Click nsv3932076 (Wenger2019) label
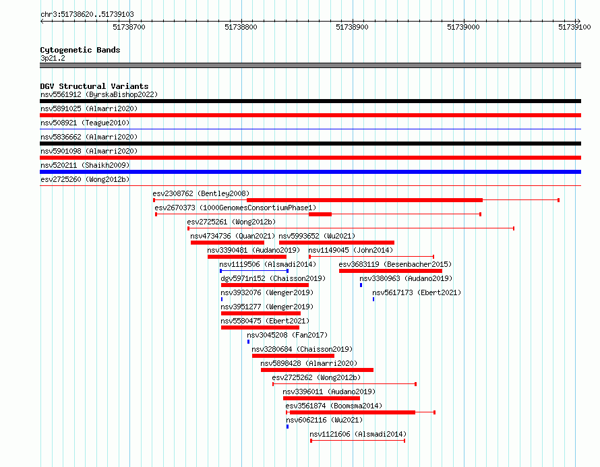Viewport: 600px width, 467px height. point(267,292)
